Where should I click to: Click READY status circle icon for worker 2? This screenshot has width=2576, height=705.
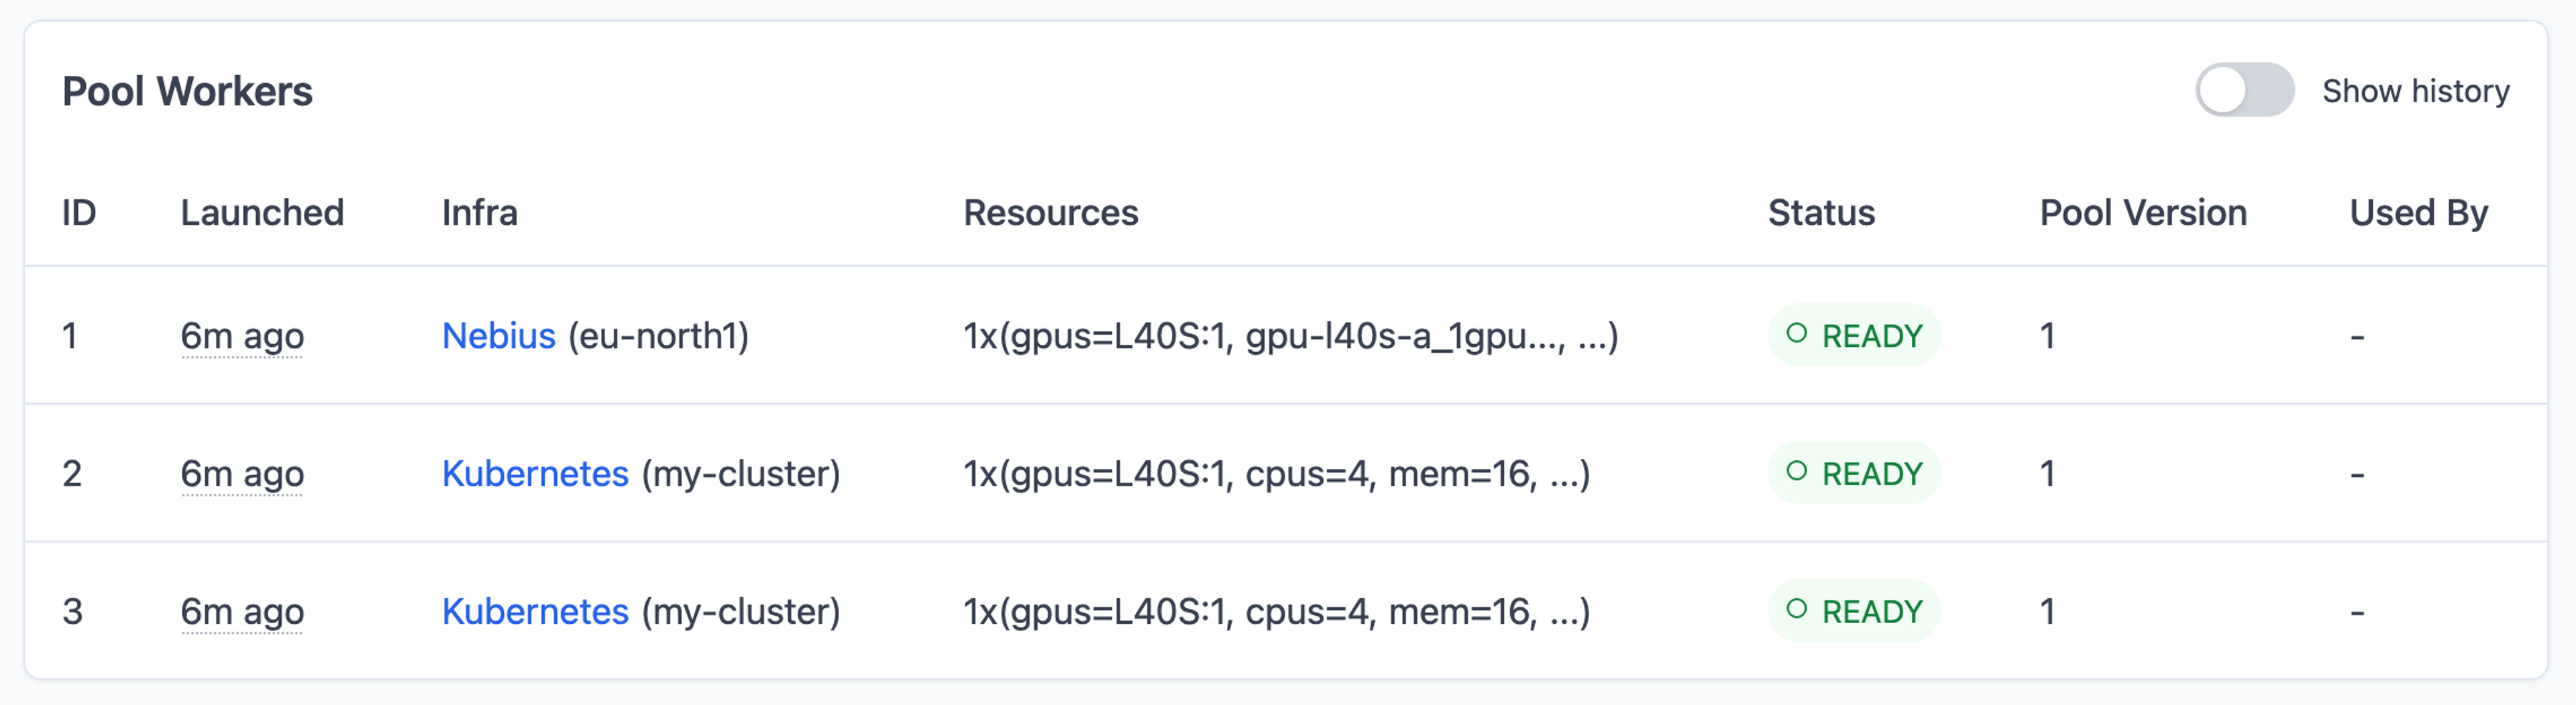pos(1796,471)
